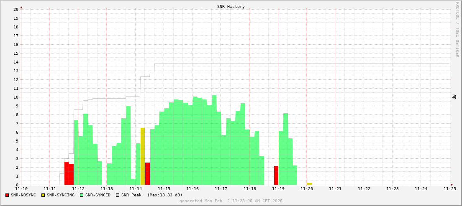The image size is (462, 206).
Task: Click the small yellow bar at 11:20
Action: [x=309, y=184]
